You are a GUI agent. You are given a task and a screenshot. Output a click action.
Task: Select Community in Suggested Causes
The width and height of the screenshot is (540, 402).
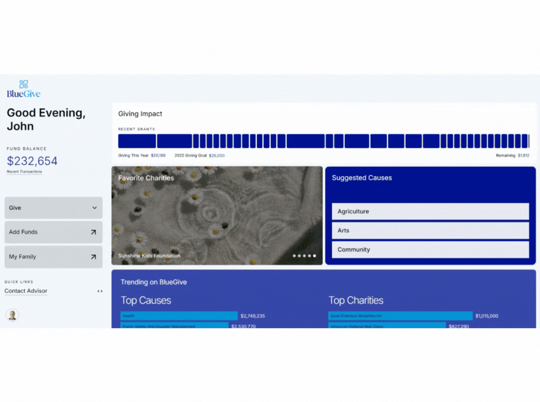coord(430,249)
